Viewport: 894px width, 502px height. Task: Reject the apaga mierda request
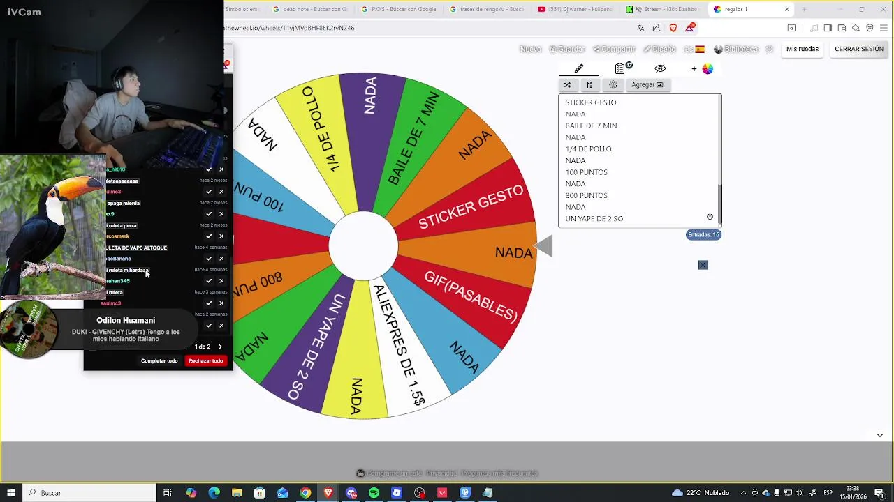221,214
